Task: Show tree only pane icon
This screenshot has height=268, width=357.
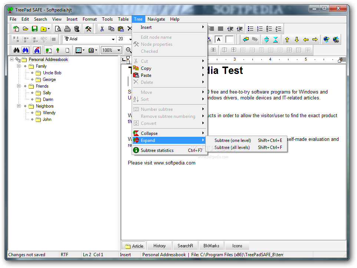Action: click(x=58, y=50)
